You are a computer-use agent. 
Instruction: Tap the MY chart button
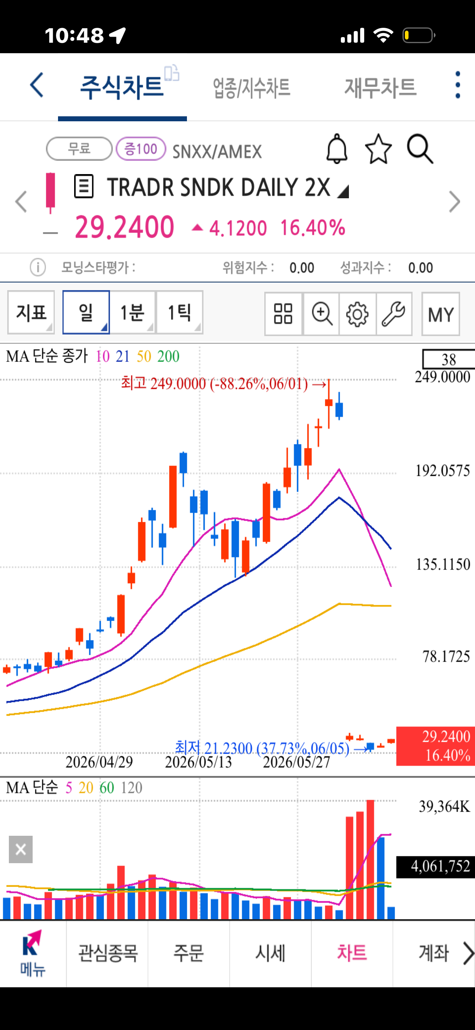pyautogui.click(x=440, y=314)
